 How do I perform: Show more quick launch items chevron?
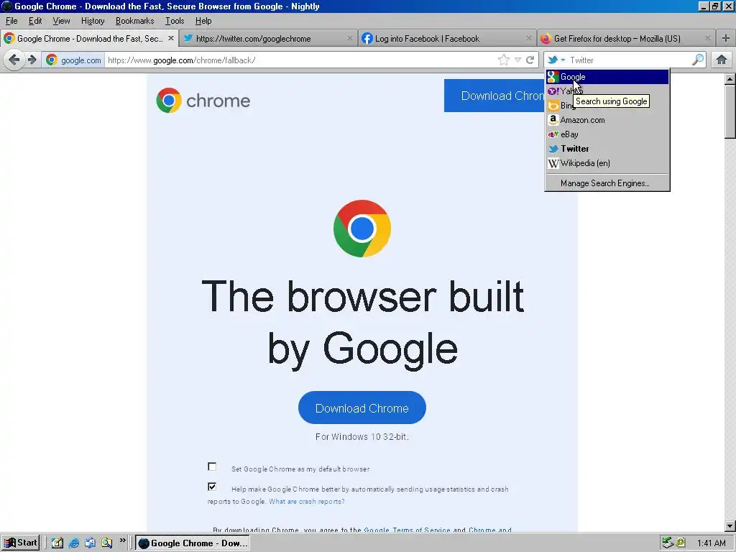click(122, 540)
